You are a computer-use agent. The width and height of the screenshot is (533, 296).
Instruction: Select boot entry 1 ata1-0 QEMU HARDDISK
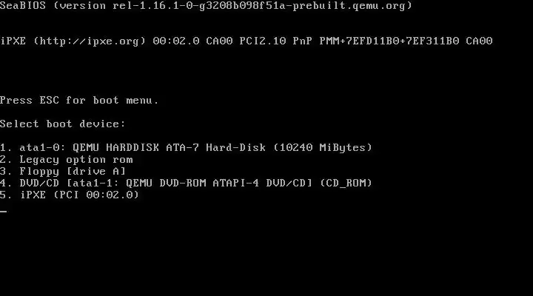pos(186,147)
